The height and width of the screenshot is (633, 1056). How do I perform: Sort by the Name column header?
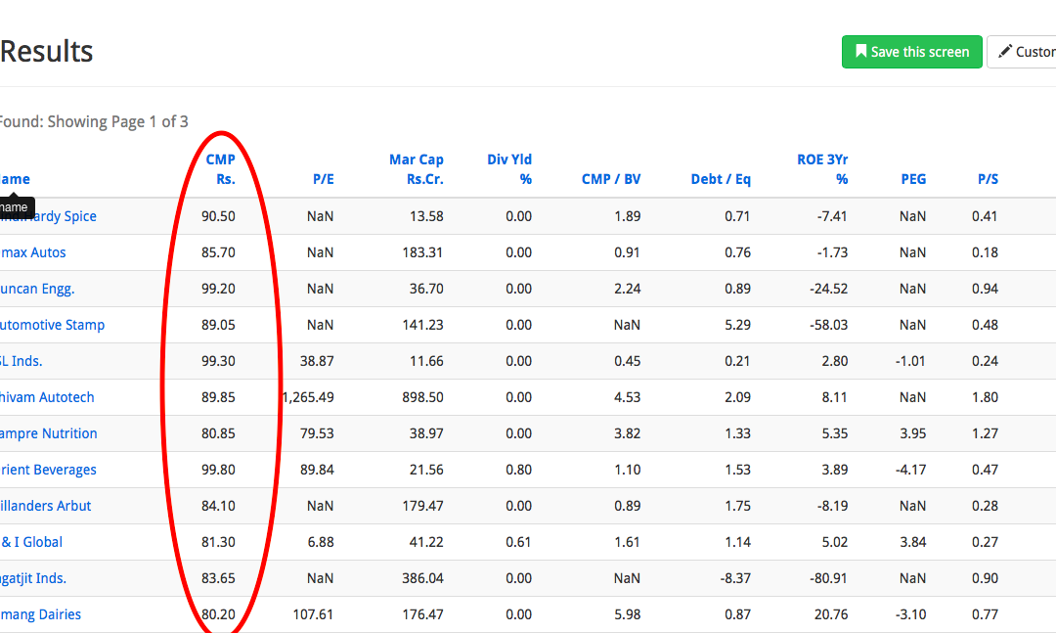[15, 179]
